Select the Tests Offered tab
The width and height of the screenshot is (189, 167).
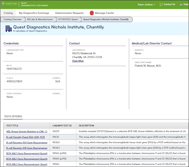(x=13, y=116)
